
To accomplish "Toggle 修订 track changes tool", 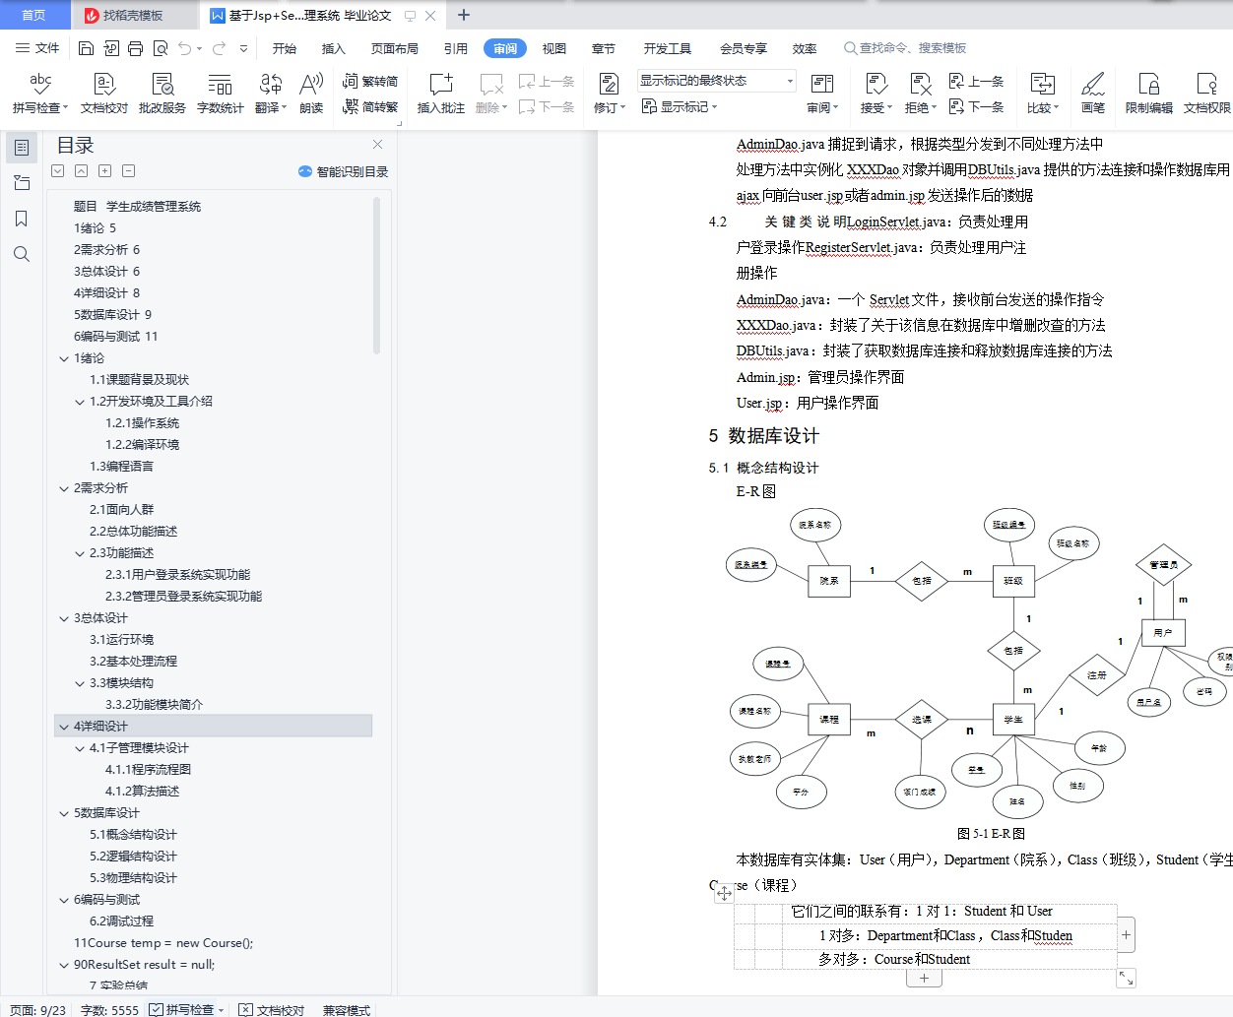I will 609,94.
